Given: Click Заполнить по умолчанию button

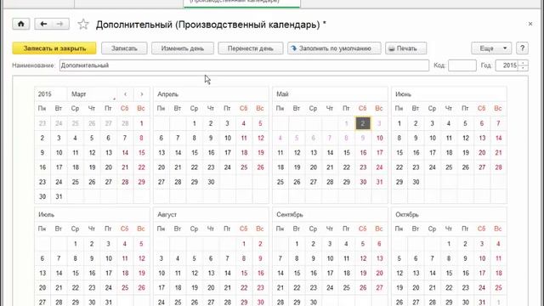Looking at the screenshot, I should pyautogui.click(x=334, y=48).
